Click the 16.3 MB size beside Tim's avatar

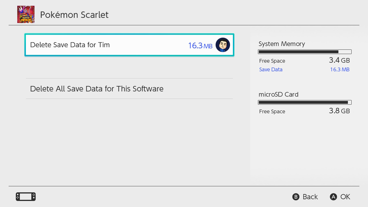coord(200,45)
